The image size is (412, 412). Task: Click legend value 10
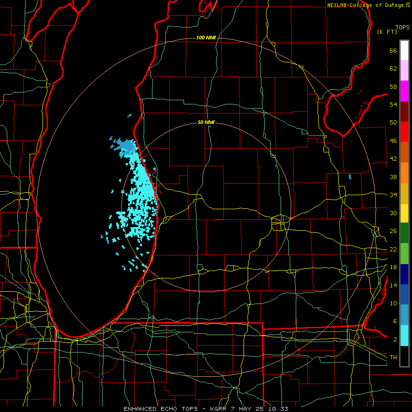[x=393, y=303]
